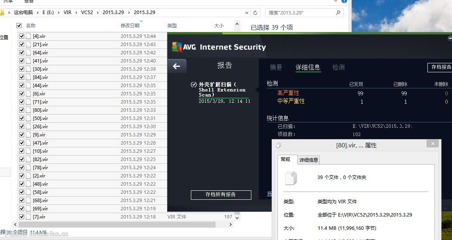The image size is (452, 240).
Task: Expand the chevron after 这台电脑 in the path
Action: pyautogui.click(x=37, y=13)
